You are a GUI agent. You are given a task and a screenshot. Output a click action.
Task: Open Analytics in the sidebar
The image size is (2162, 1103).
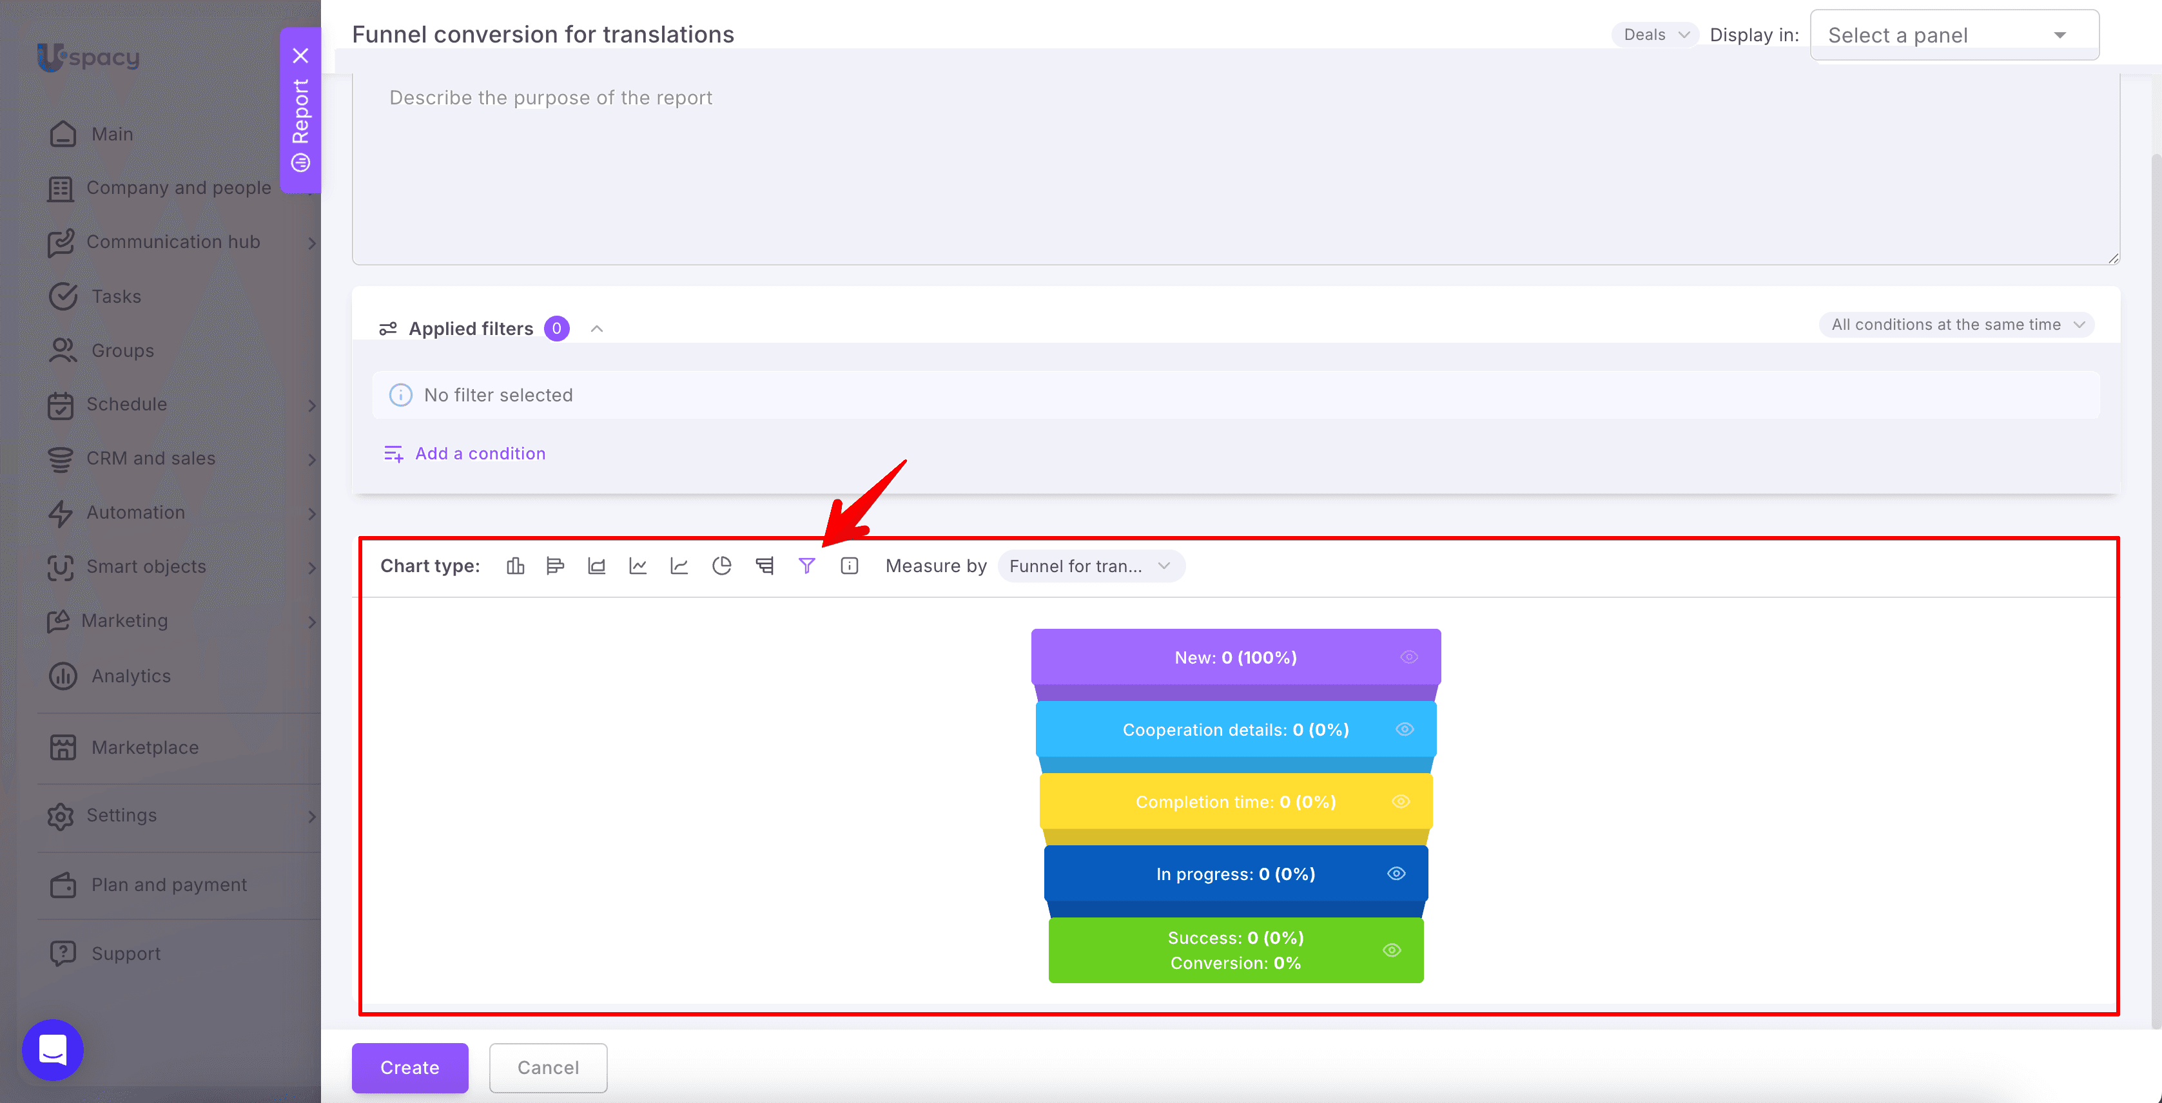pos(130,676)
